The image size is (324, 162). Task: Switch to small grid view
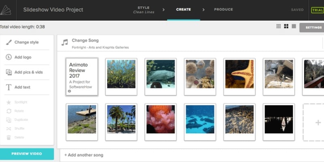tap(279, 26)
